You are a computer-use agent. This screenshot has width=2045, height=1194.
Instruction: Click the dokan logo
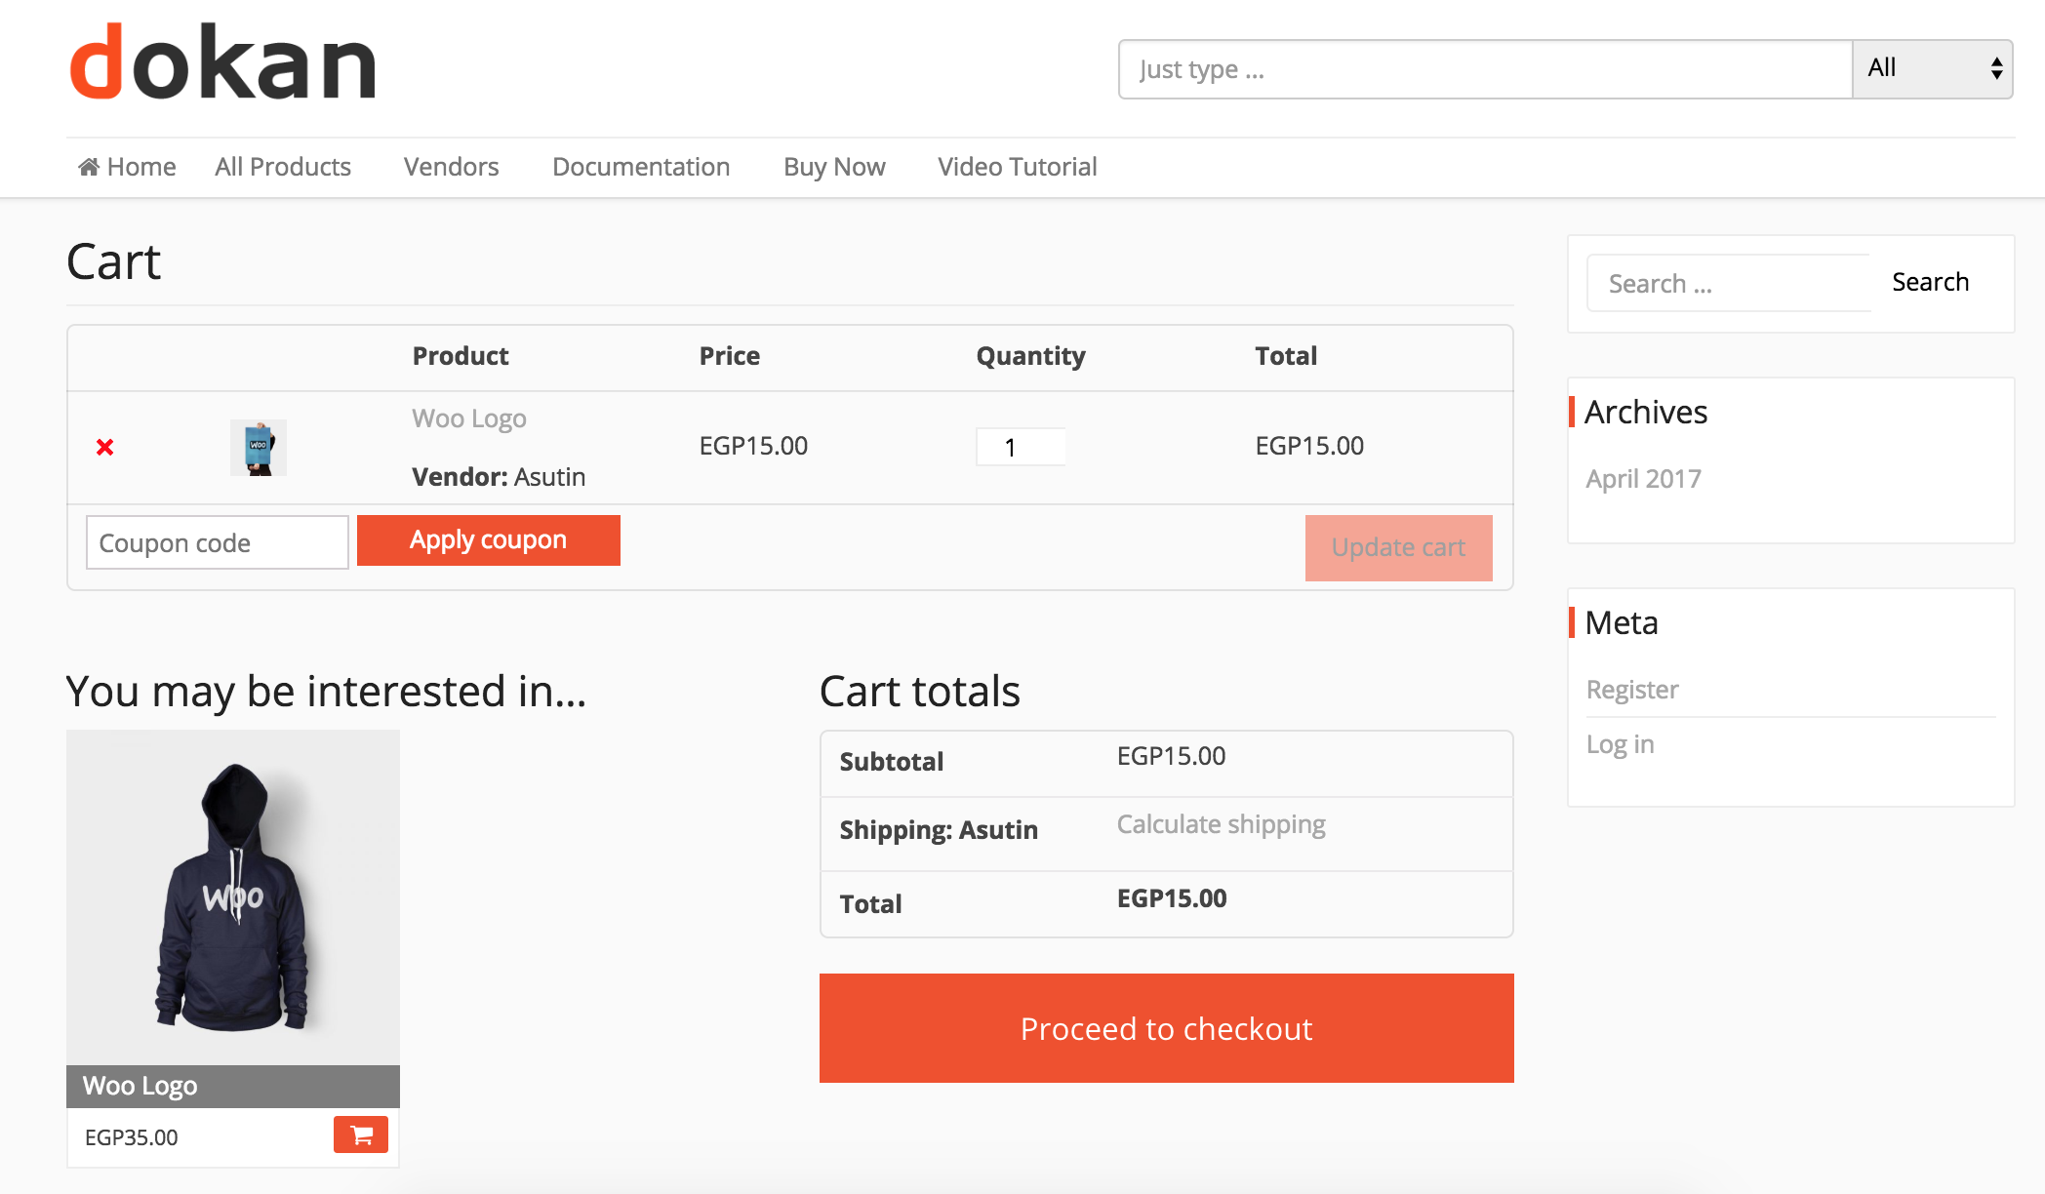222,62
